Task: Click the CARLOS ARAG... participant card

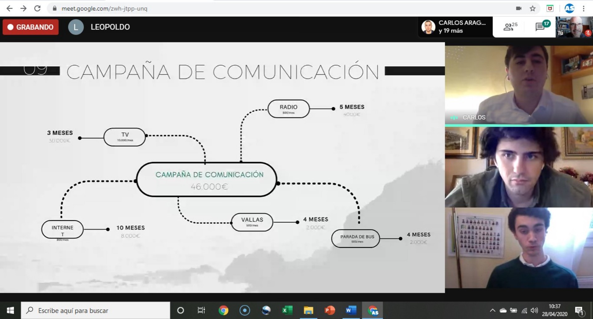Action: (x=455, y=27)
